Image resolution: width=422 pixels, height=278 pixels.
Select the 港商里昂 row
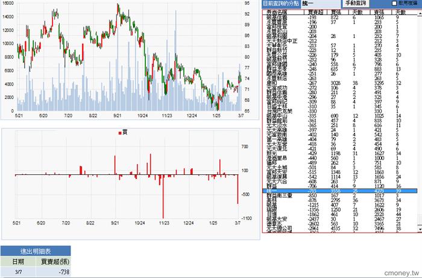point(339,158)
